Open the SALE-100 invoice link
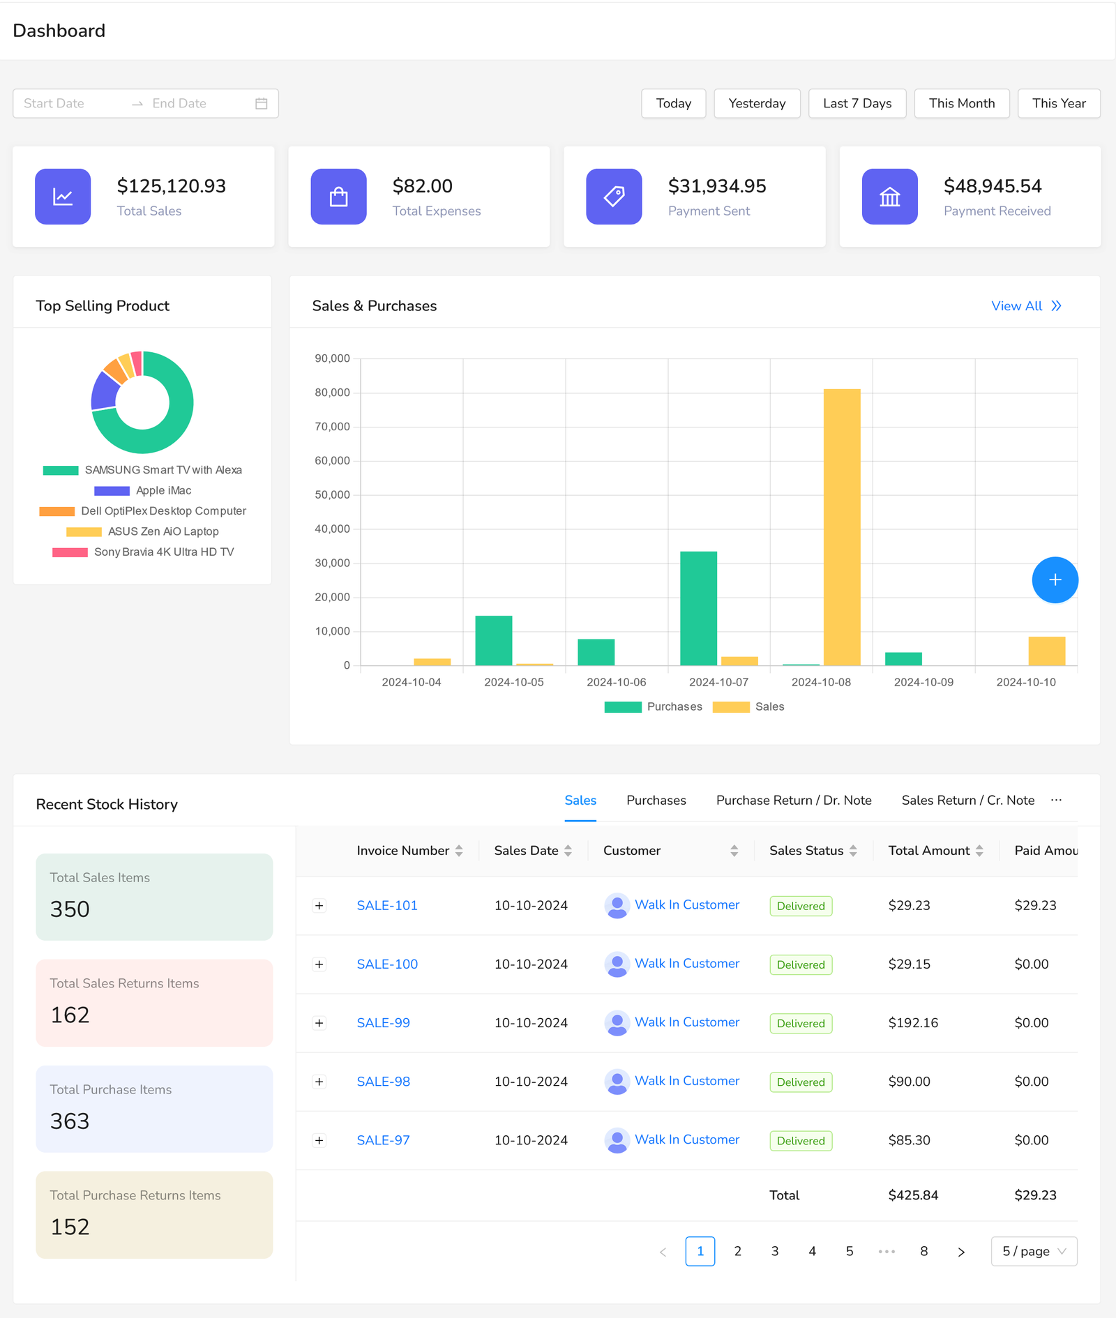 pyautogui.click(x=387, y=964)
